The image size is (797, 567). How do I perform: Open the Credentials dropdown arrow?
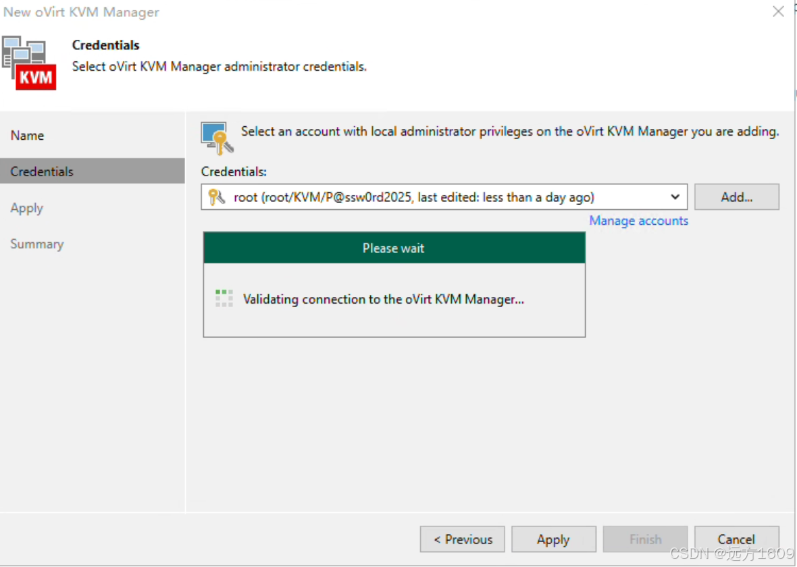tap(675, 197)
